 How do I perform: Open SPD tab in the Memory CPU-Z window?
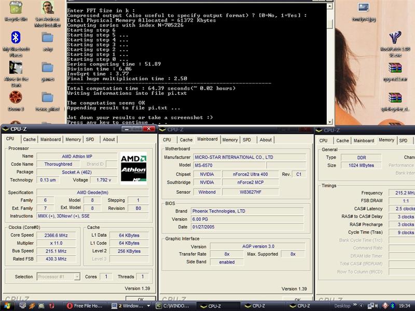[x=403, y=140]
